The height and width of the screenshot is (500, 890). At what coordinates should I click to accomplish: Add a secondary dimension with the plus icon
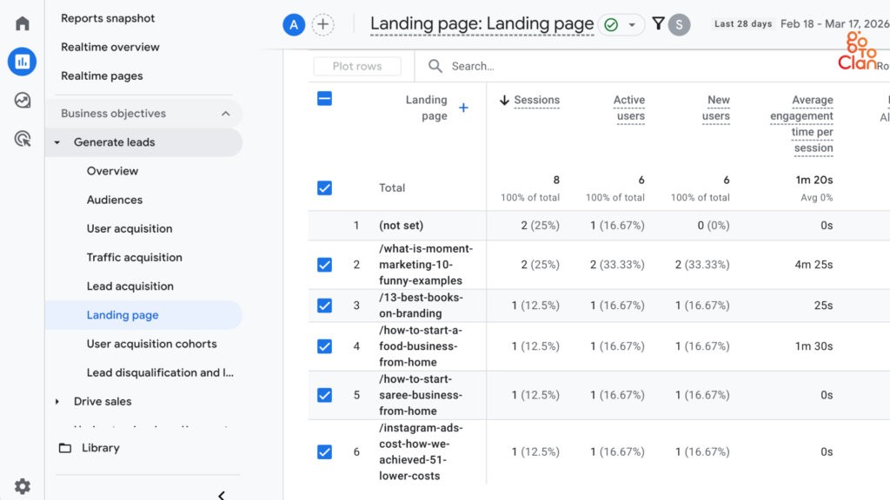463,108
